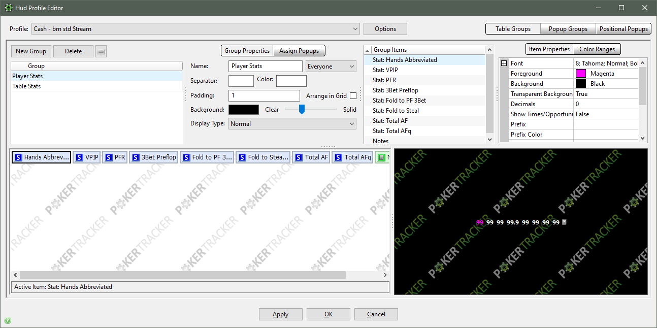Open the Profile dropdown list

click(195, 29)
